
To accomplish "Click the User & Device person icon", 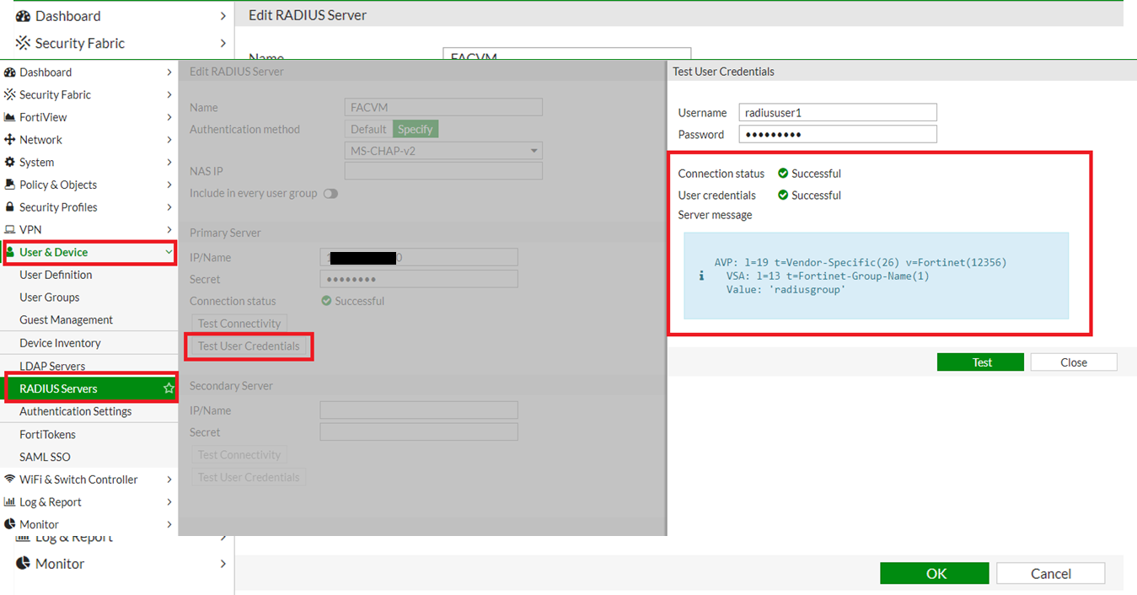I will tap(10, 252).
